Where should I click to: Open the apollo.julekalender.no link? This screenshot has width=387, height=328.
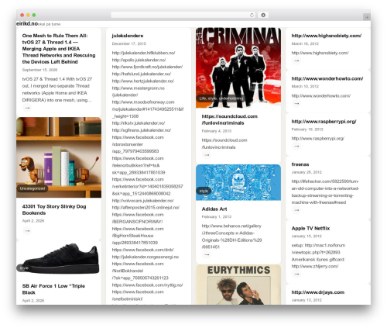139,60
